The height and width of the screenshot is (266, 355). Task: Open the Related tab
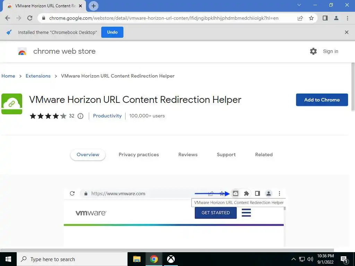pyautogui.click(x=264, y=155)
